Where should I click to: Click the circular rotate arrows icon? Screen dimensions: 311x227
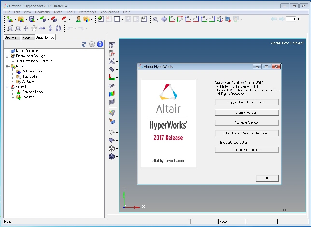point(58,28)
